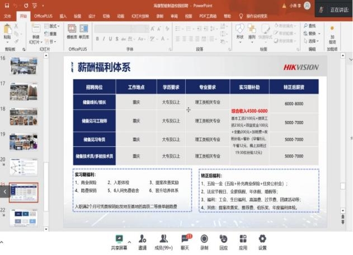Toggle Italic formatting in font group
Image resolution: width=353 pixels, height=255 pixels.
click(x=104, y=39)
